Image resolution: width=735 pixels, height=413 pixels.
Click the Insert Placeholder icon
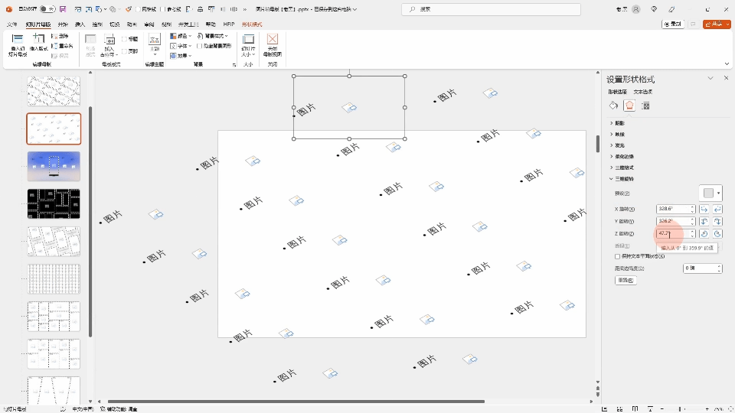(x=109, y=41)
